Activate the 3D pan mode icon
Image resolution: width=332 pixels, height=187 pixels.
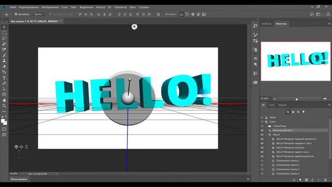click(x=192, y=15)
